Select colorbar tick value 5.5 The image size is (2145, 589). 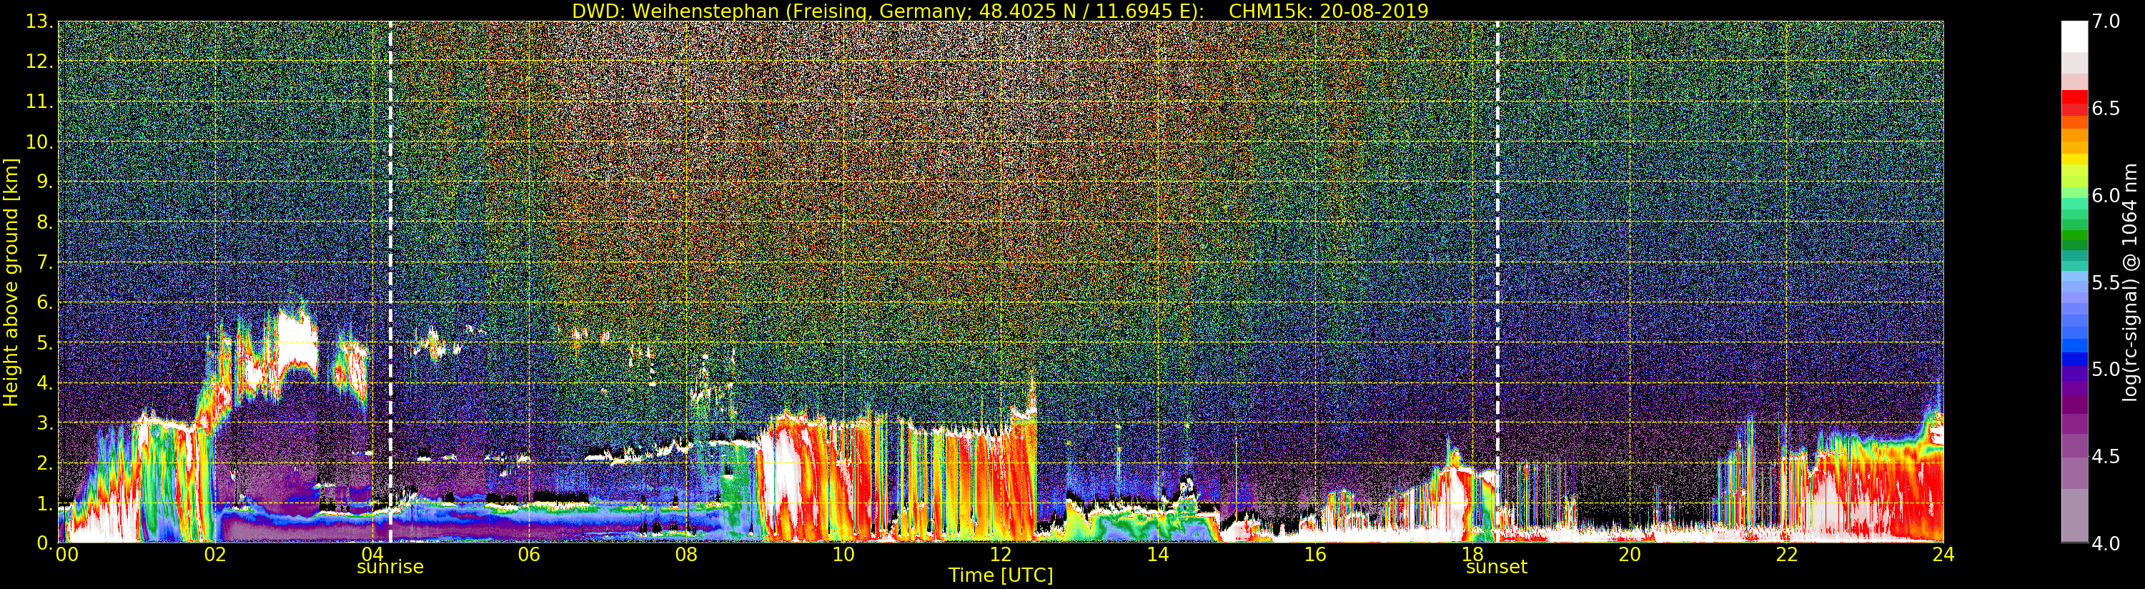pos(2106,282)
